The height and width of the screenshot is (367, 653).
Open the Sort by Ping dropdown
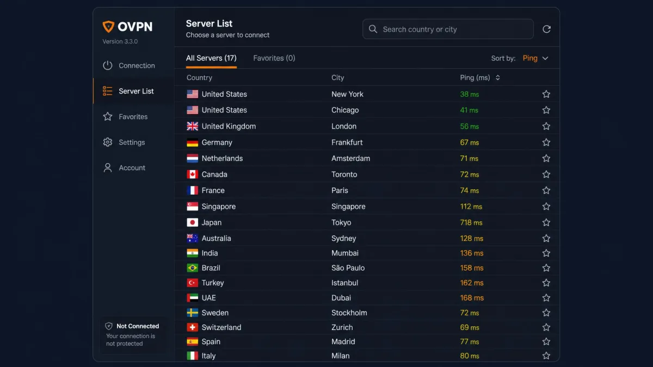pos(535,58)
